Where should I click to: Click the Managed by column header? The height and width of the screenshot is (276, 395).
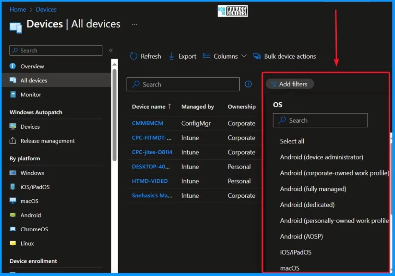tap(197, 107)
